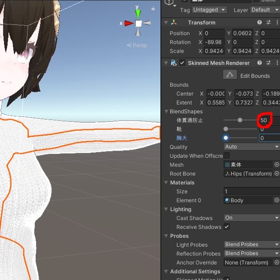Viewport: 280px width, 280px height.
Task: Click the Persp projection label
Action: click(x=137, y=45)
